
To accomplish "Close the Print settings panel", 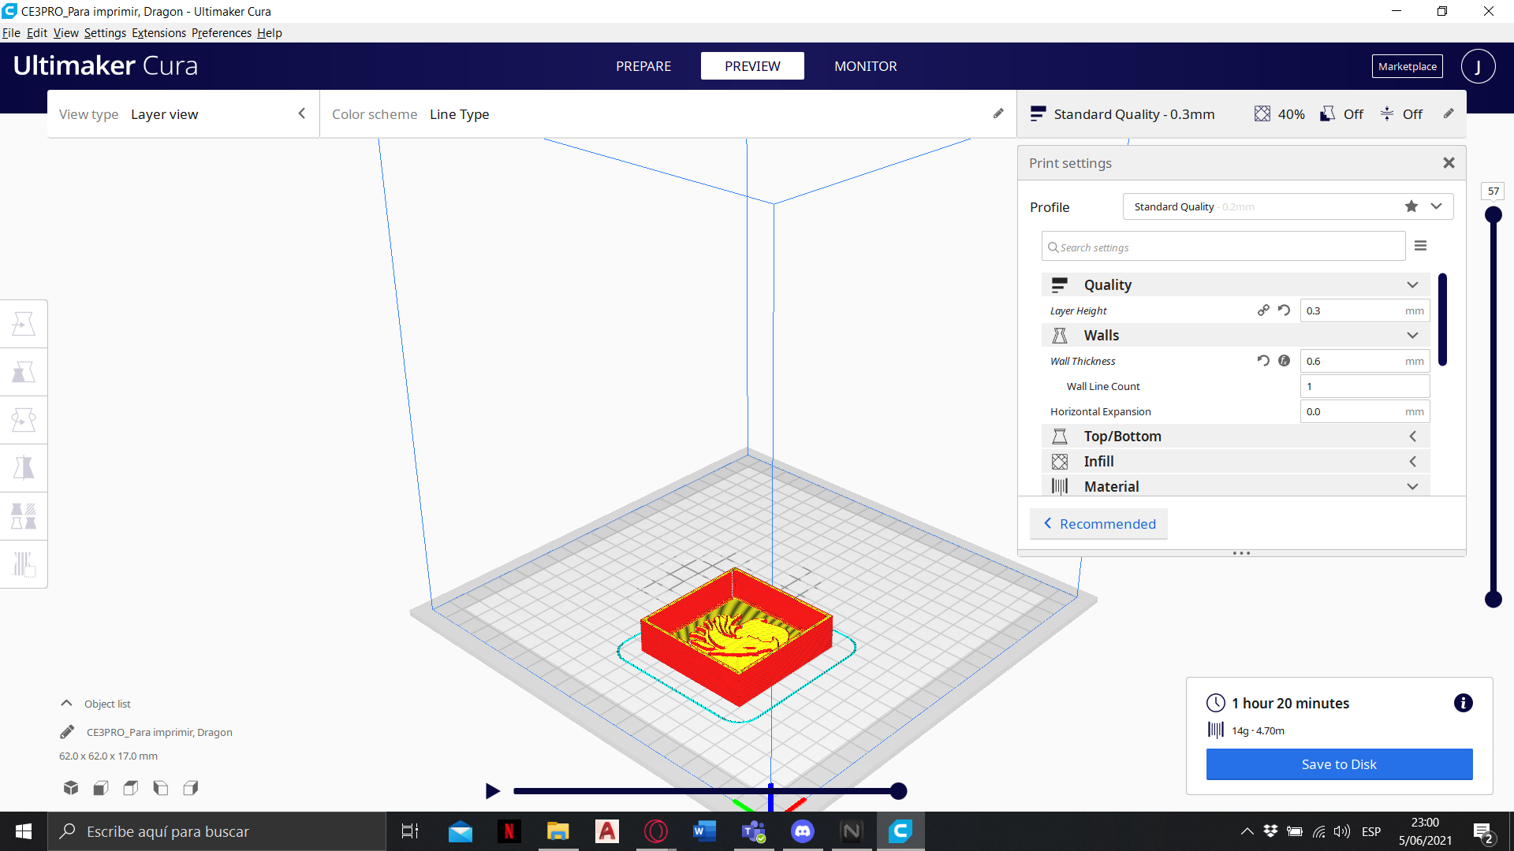I will 1449,162.
